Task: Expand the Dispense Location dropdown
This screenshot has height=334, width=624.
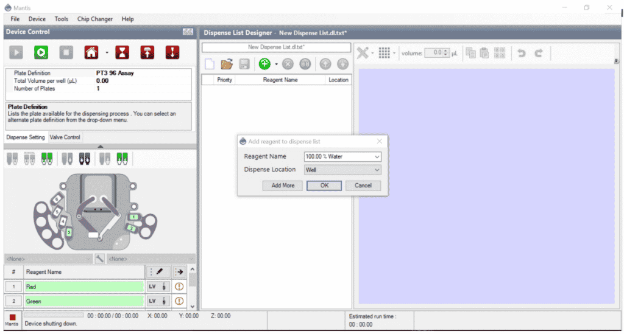Action: tap(377, 170)
